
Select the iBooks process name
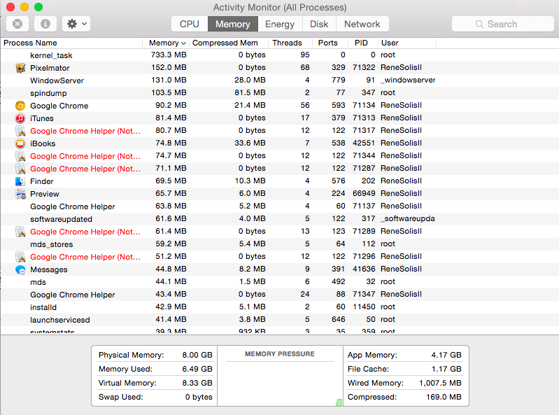[x=43, y=143]
